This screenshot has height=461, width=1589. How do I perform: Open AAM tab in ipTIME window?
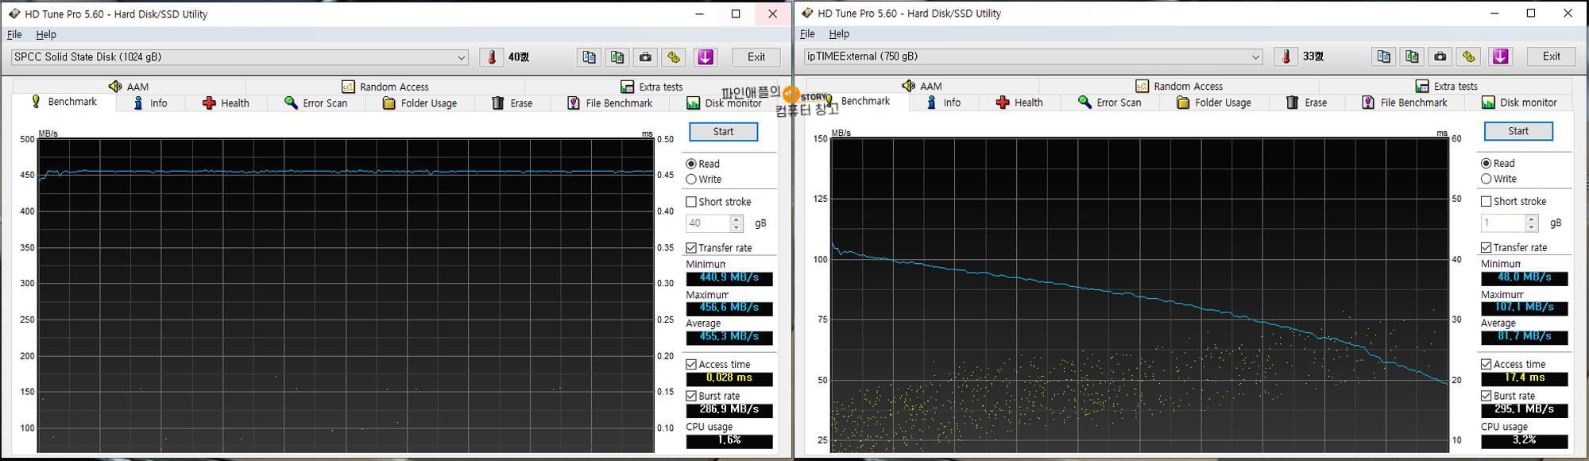pyautogui.click(x=922, y=86)
